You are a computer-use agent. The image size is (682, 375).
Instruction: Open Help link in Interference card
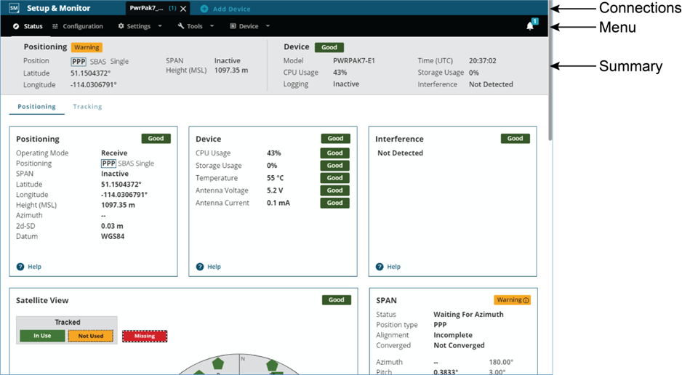[393, 267]
